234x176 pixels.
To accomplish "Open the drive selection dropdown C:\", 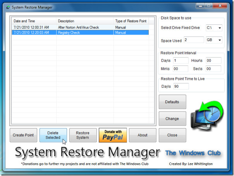I will click(x=214, y=28).
